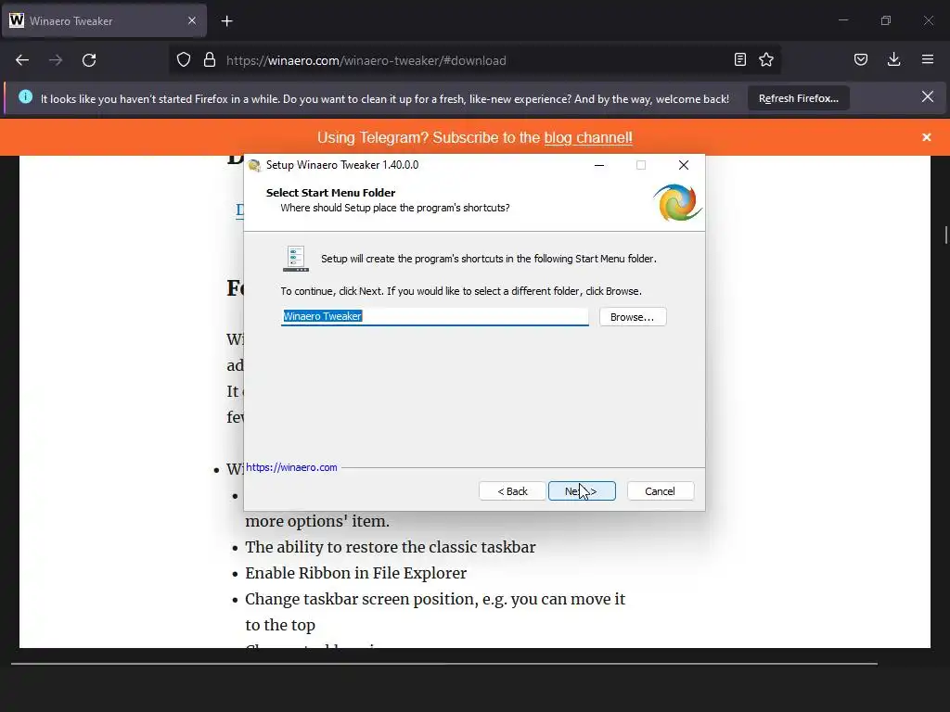Open the https://winaero.com link in setup
Viewport: 950px width, 712px height.
pyautogui.click(x=291, y=467)
